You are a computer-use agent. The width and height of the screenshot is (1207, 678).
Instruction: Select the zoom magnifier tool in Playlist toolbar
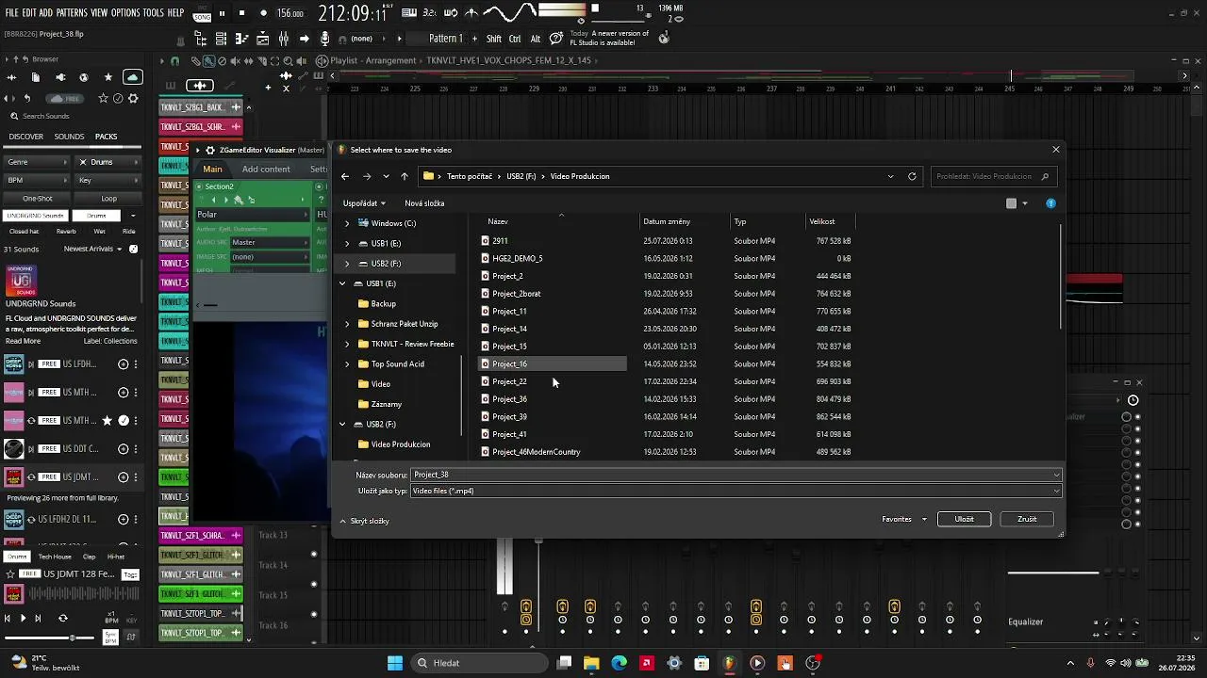pos(287,60)
